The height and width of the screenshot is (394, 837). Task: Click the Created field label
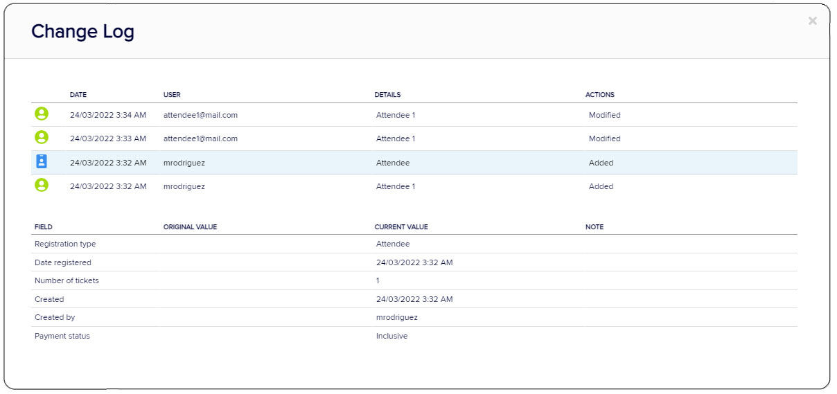pos(49,299)
